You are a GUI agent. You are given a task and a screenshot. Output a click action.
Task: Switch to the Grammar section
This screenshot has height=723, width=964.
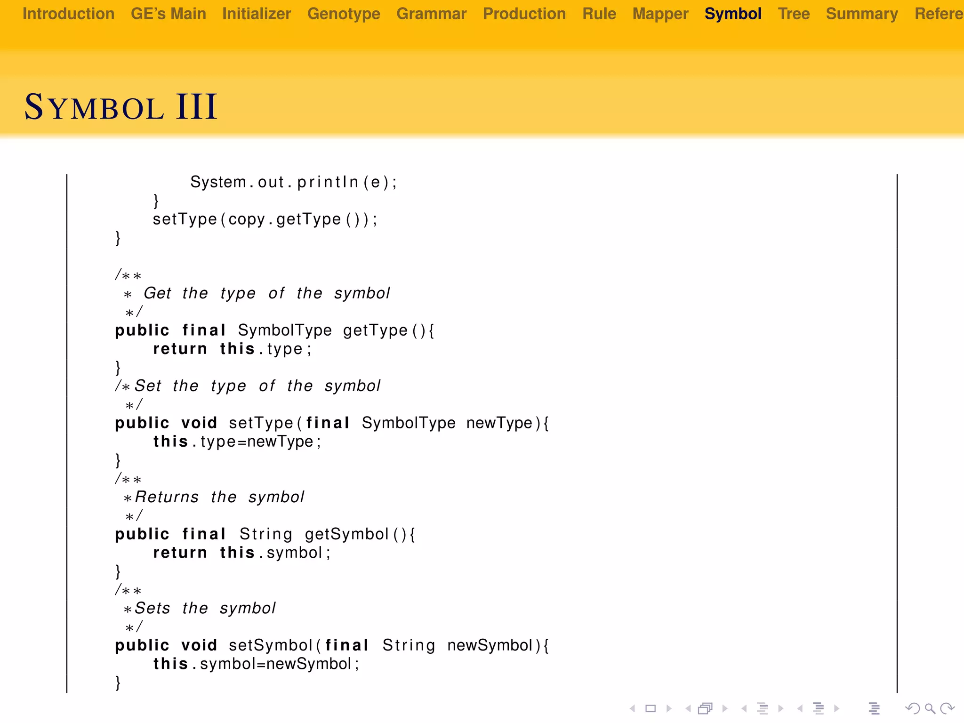tap(431, 14)
